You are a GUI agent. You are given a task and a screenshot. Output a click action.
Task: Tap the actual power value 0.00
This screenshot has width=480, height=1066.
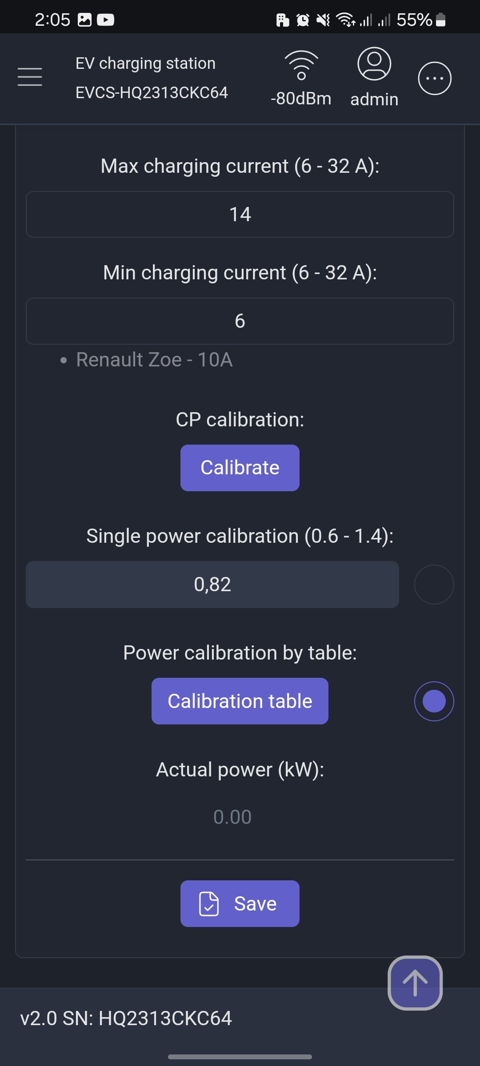tap(232, 817)
